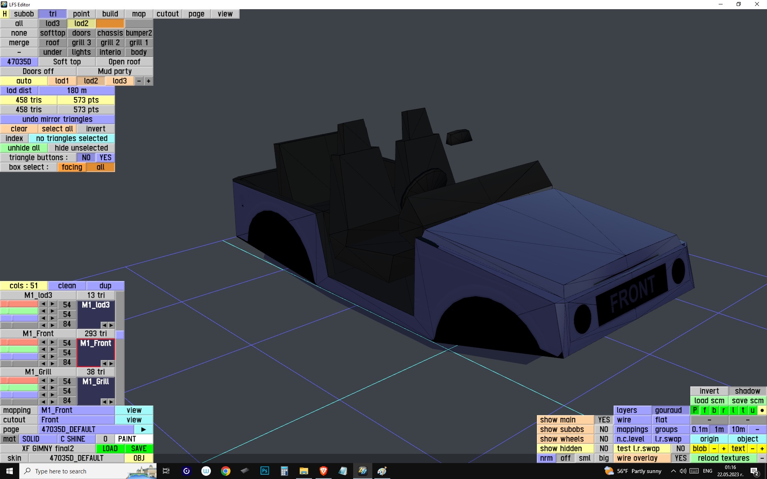Open the cutout menu tab
The height and width of the screenshot is (479, 767).
tap(168, 14)
